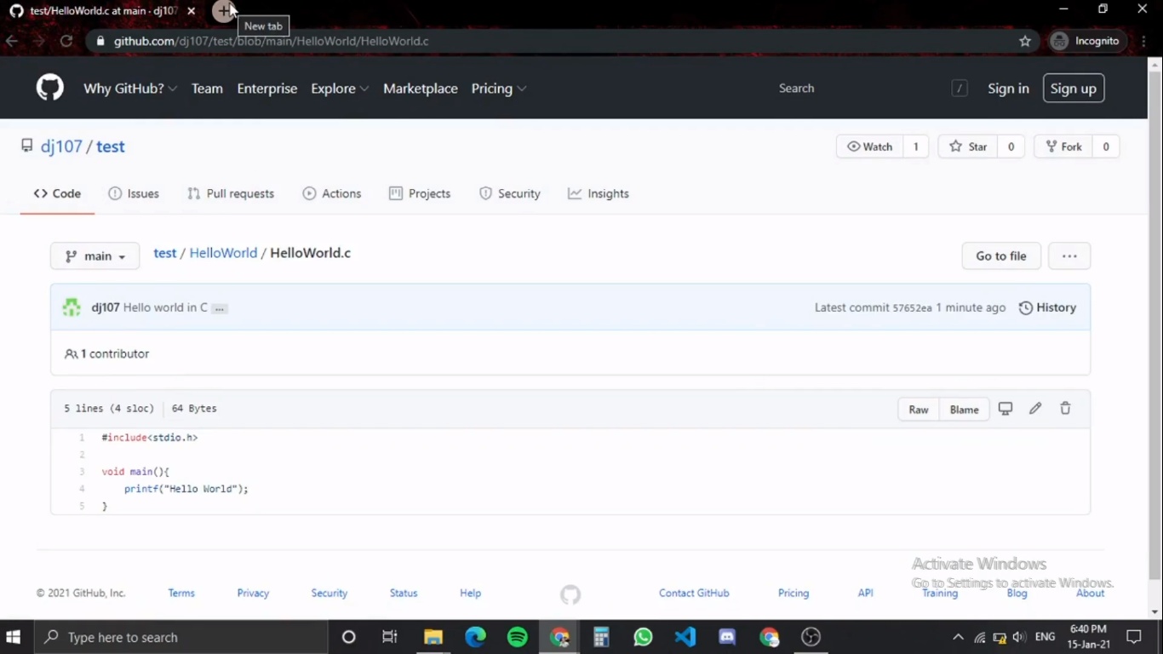The width and height of the screenshot is (1163, 654).
Task: Open Visual Studio Code from taskbar
Action: click(x=685, y=637)
